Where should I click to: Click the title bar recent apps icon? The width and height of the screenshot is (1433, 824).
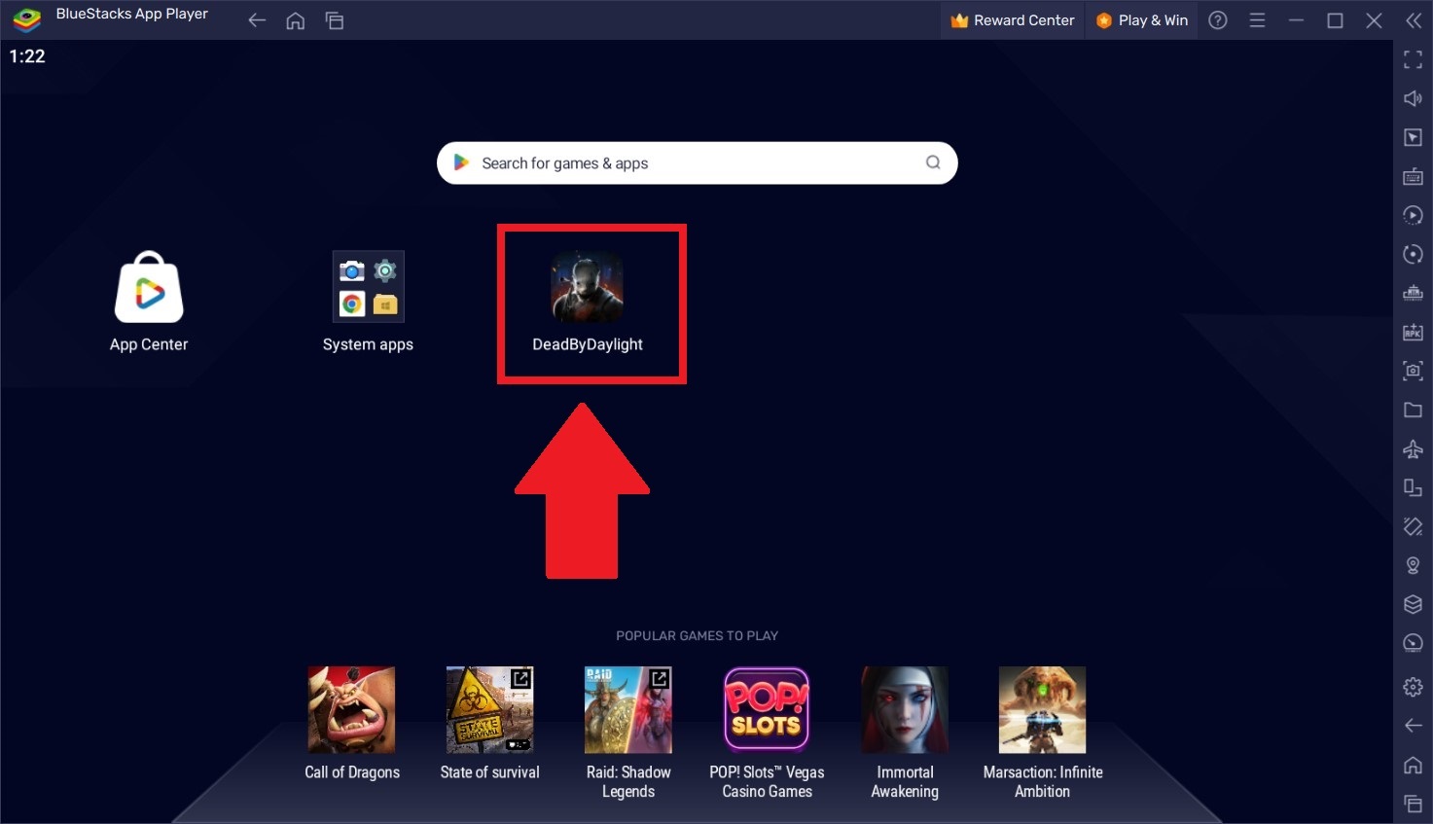point(335,20)
